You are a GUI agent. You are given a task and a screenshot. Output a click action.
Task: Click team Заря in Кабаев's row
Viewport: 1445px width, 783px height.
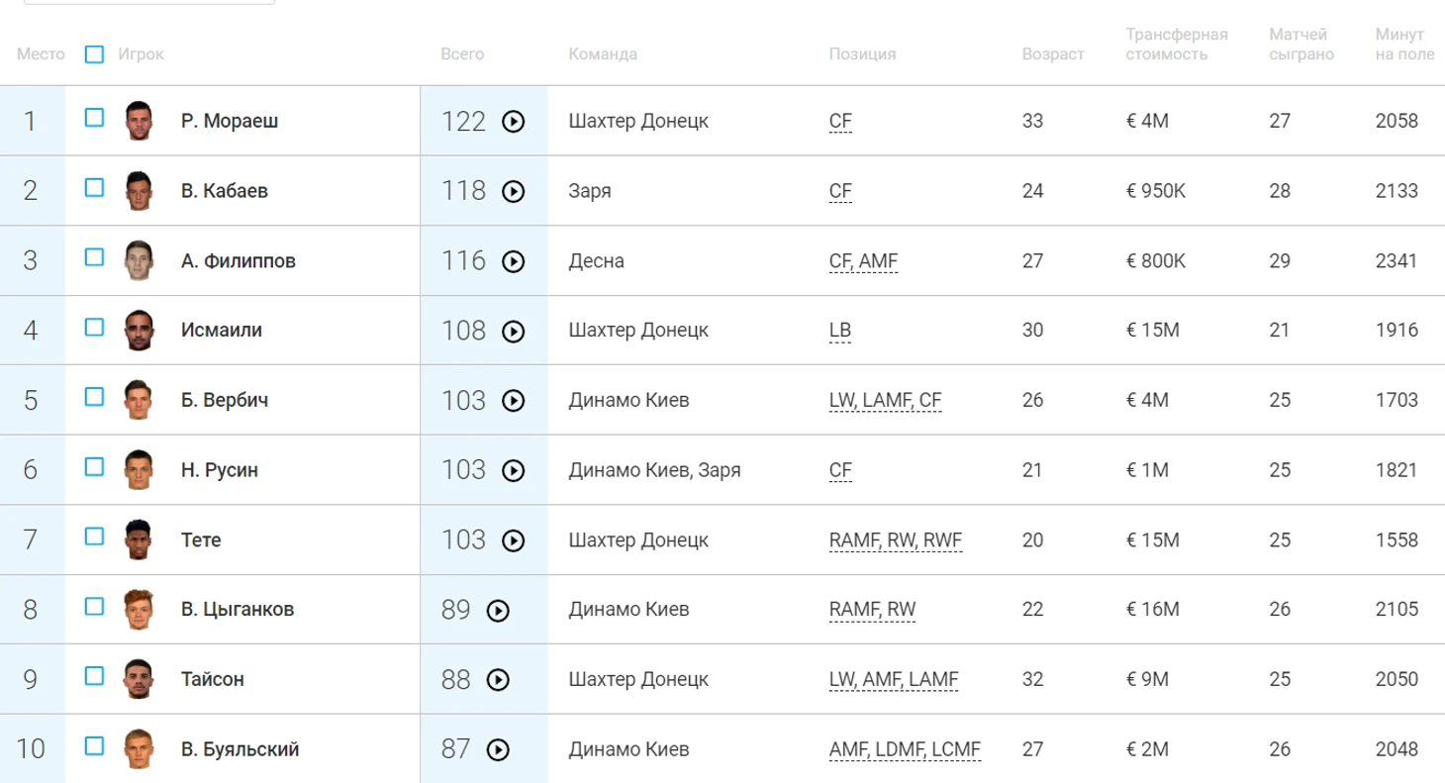point(590,191)
